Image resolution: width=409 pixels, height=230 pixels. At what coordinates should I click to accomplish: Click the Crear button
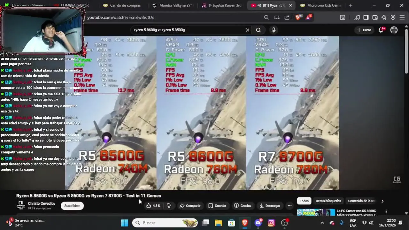click(364, 30)
